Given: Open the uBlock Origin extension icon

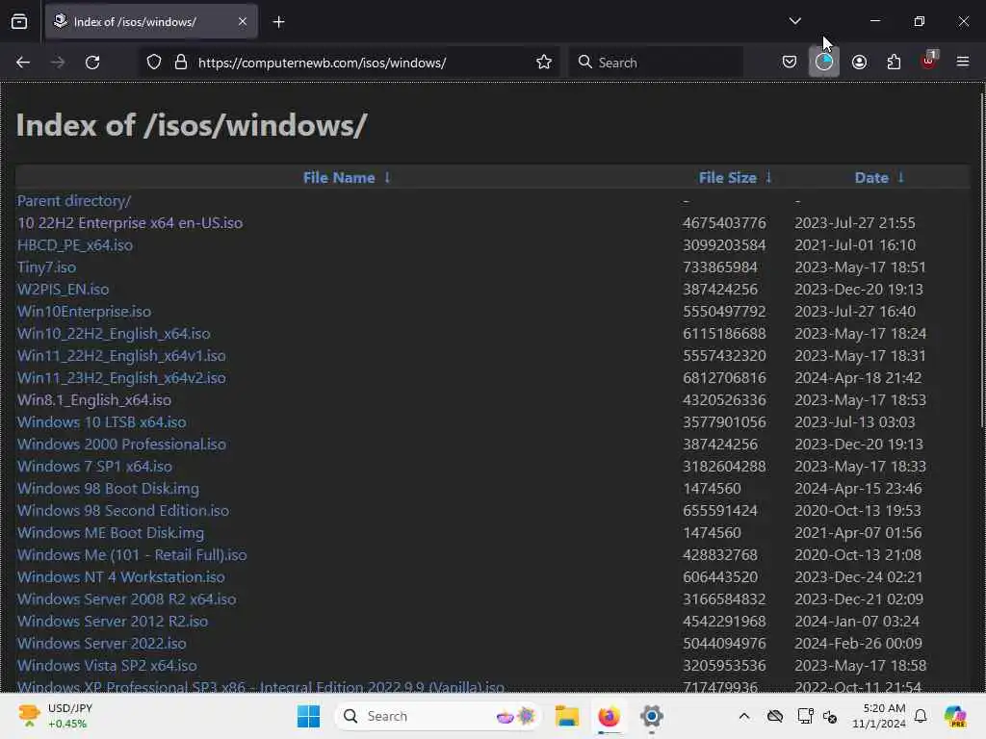Looking at the screenshot, I should pyautogui.click(x=929, y=61).
